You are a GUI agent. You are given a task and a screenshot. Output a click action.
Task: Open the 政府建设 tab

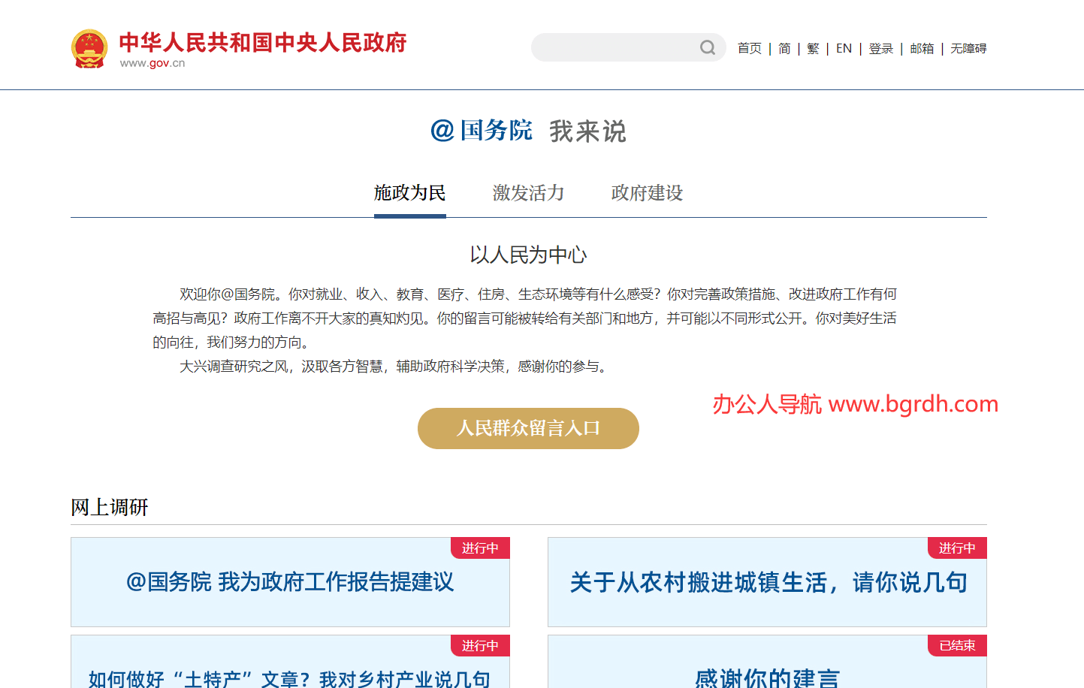point(647,194)
